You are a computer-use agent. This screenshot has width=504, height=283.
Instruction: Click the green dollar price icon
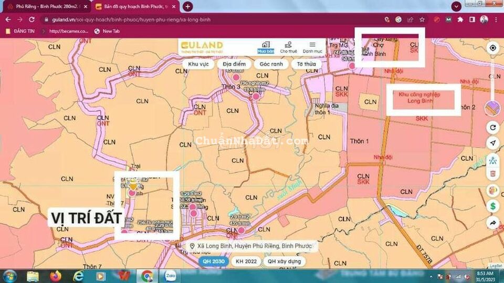point(493,206)
